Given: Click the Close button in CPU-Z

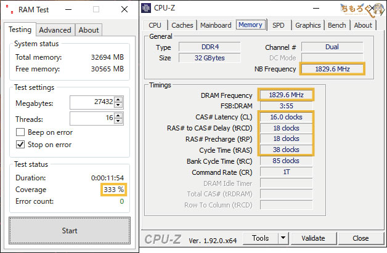Looking at the screenshot, I should click(361, 238).
